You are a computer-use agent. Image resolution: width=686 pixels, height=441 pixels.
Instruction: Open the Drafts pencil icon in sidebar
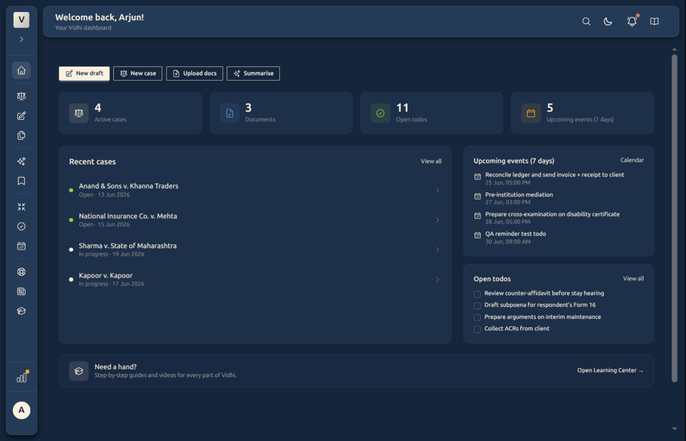coord(21,116)
